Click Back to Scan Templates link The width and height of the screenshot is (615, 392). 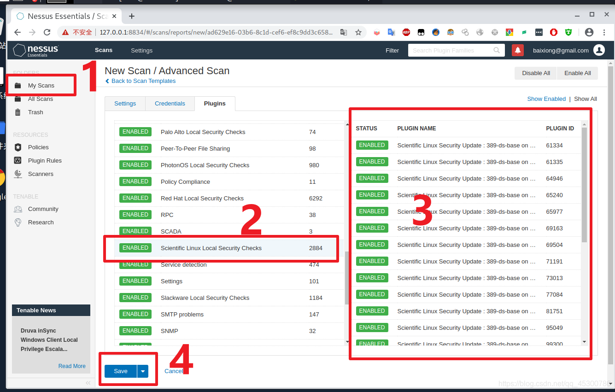[141, 81]
